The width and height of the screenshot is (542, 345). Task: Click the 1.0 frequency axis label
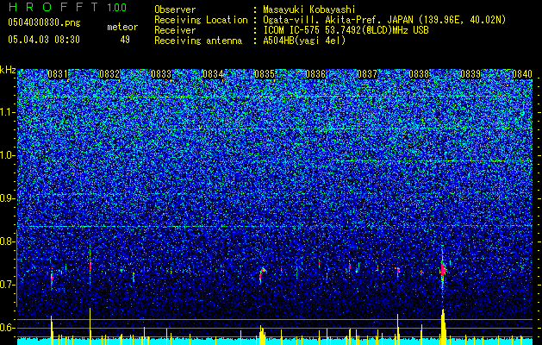pyautogui.click(x=8, y=155)
